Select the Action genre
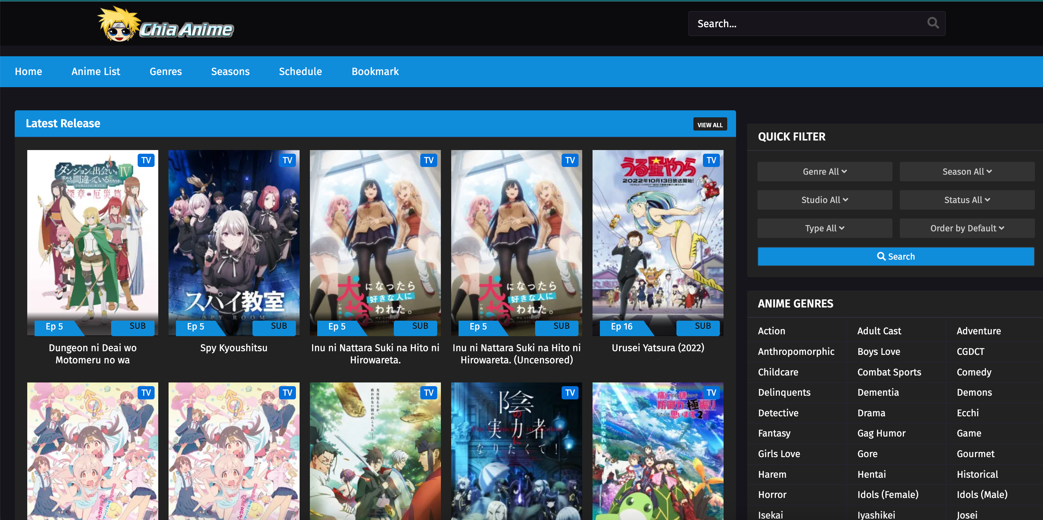1043x520 pixels. (x=771, y=331)
